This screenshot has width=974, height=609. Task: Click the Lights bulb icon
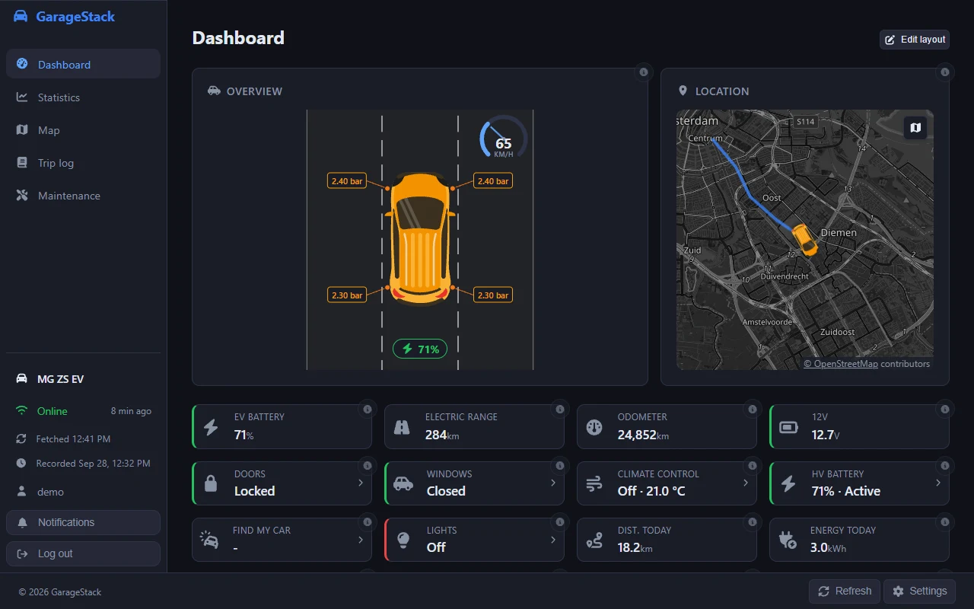tap(403, 540)
